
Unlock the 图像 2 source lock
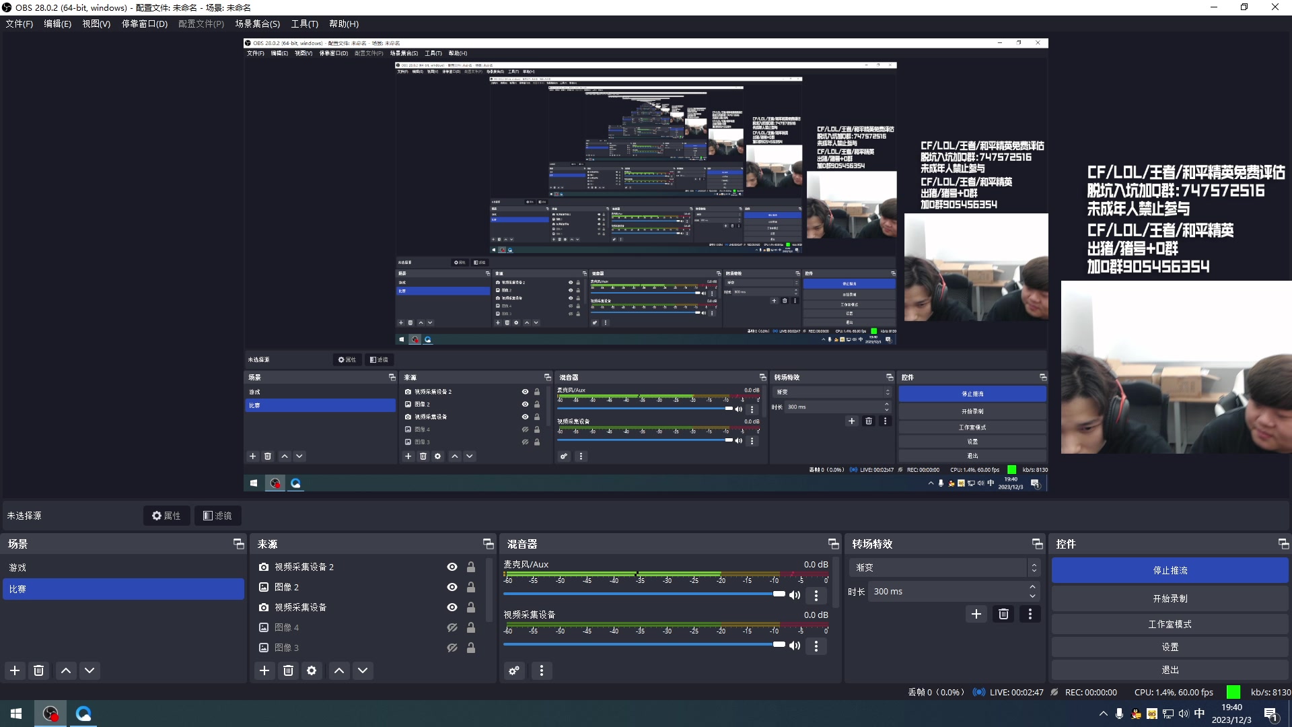[471, 587]
